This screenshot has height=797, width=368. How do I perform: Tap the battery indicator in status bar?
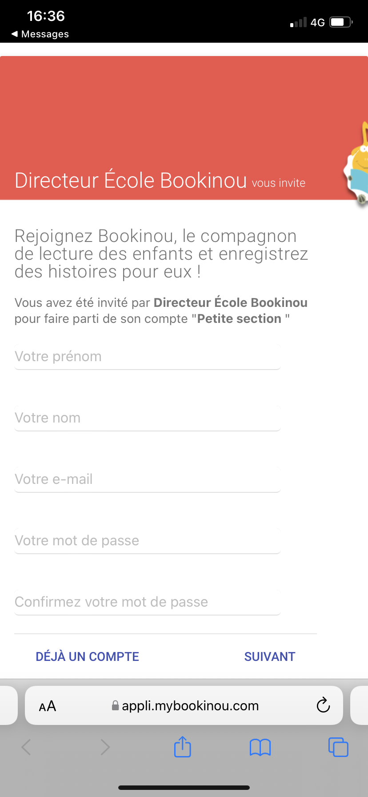341,22
